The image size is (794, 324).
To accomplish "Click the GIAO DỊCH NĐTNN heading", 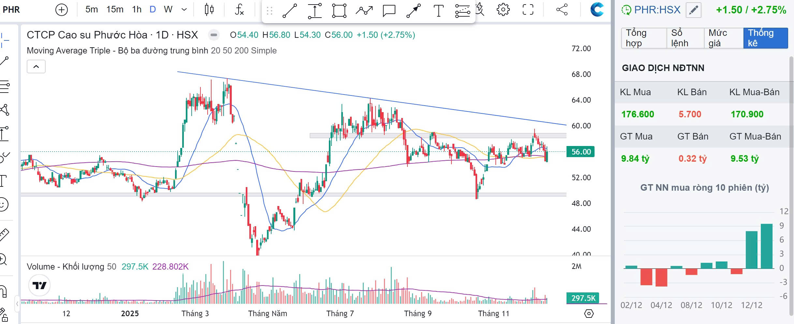I will [x=663, y=68].
